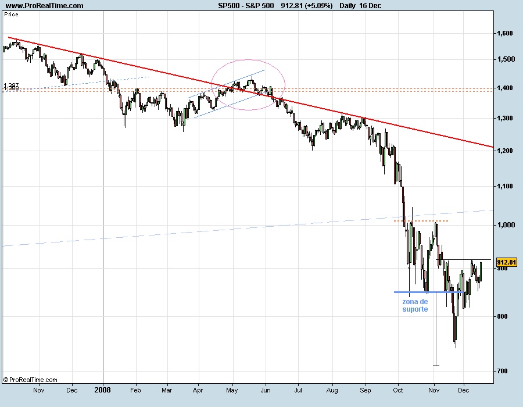Click the Jul month label
Screen dimensions: 523x407
click(x=298, y=390)
